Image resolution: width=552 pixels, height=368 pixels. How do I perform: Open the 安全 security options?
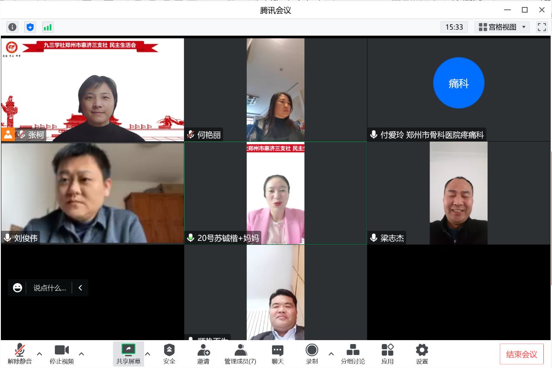(x=169, y=354)
